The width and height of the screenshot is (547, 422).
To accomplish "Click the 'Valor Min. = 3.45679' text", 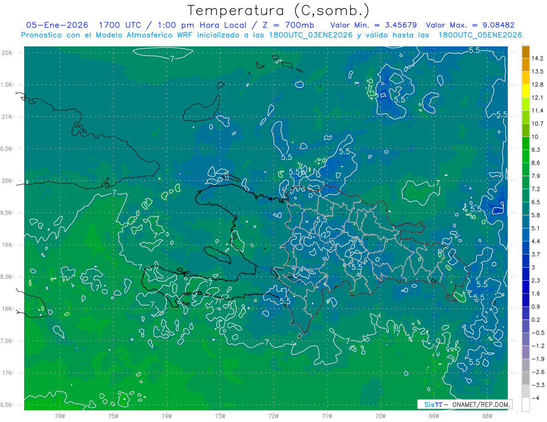I will 373,25.
